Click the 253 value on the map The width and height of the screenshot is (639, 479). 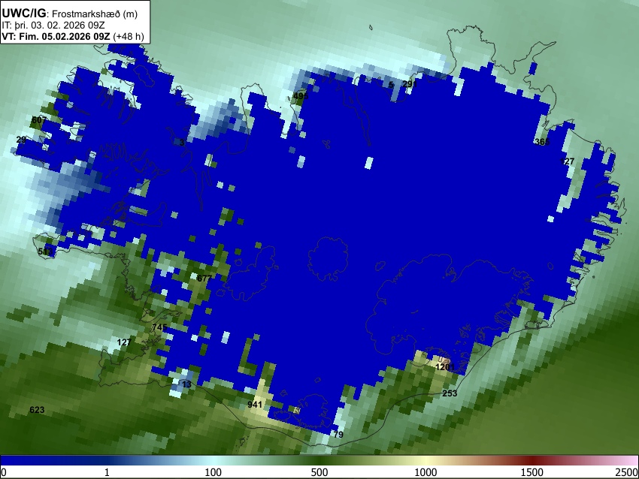coord(450,393)
